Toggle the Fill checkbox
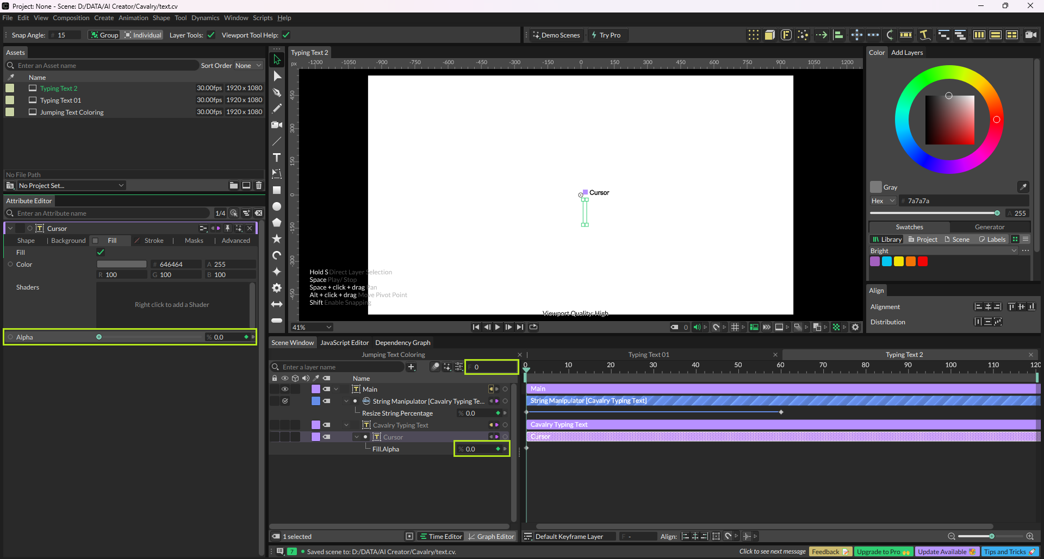 coord(101,252)
